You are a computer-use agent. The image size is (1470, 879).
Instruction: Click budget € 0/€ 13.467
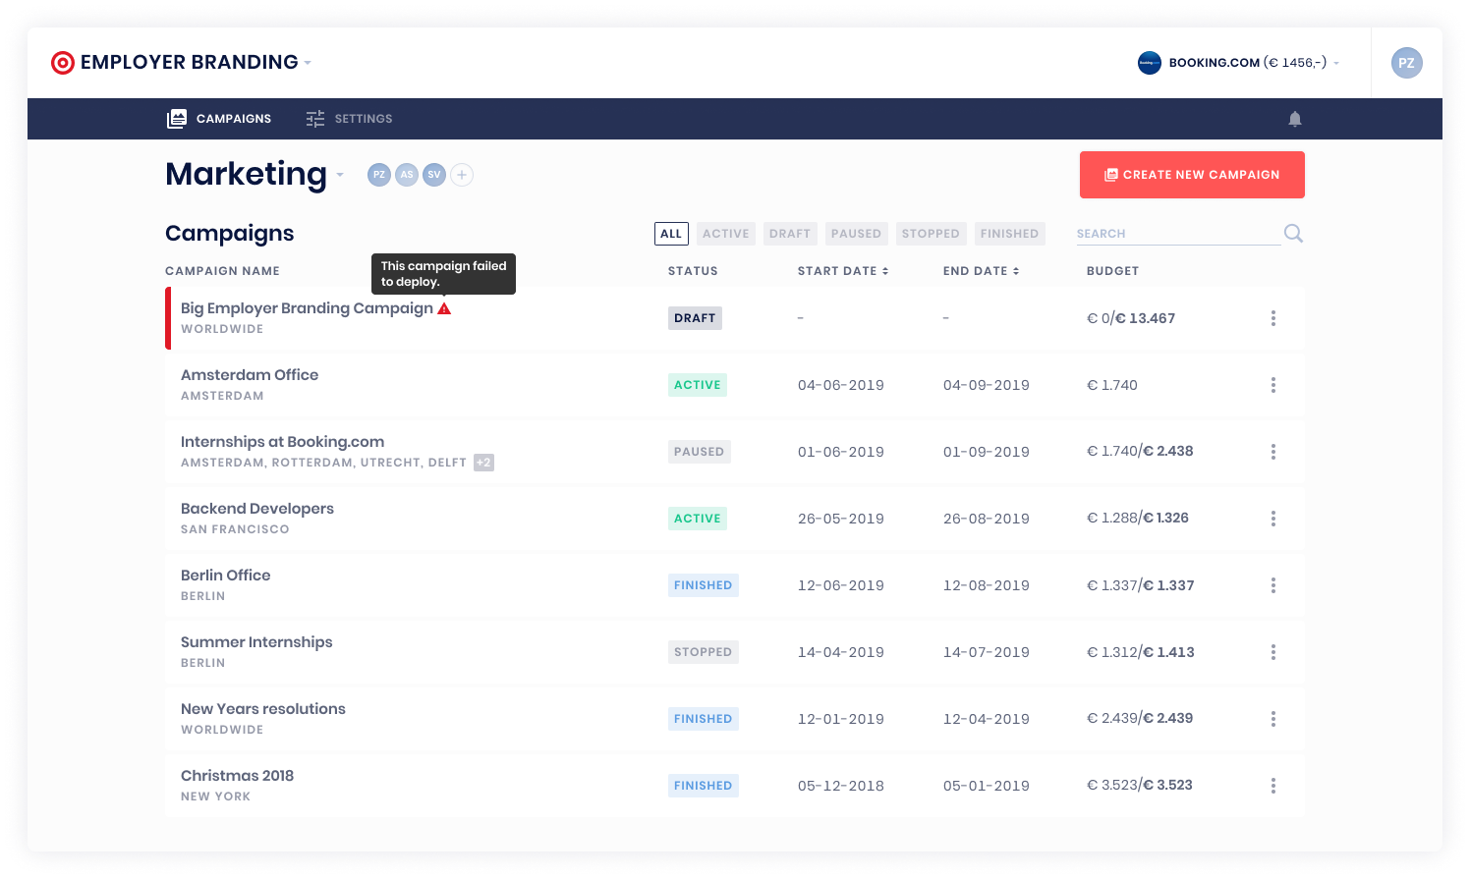click(1131, 318)
